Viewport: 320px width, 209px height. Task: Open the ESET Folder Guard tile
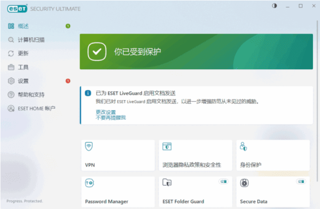point(196,192)
